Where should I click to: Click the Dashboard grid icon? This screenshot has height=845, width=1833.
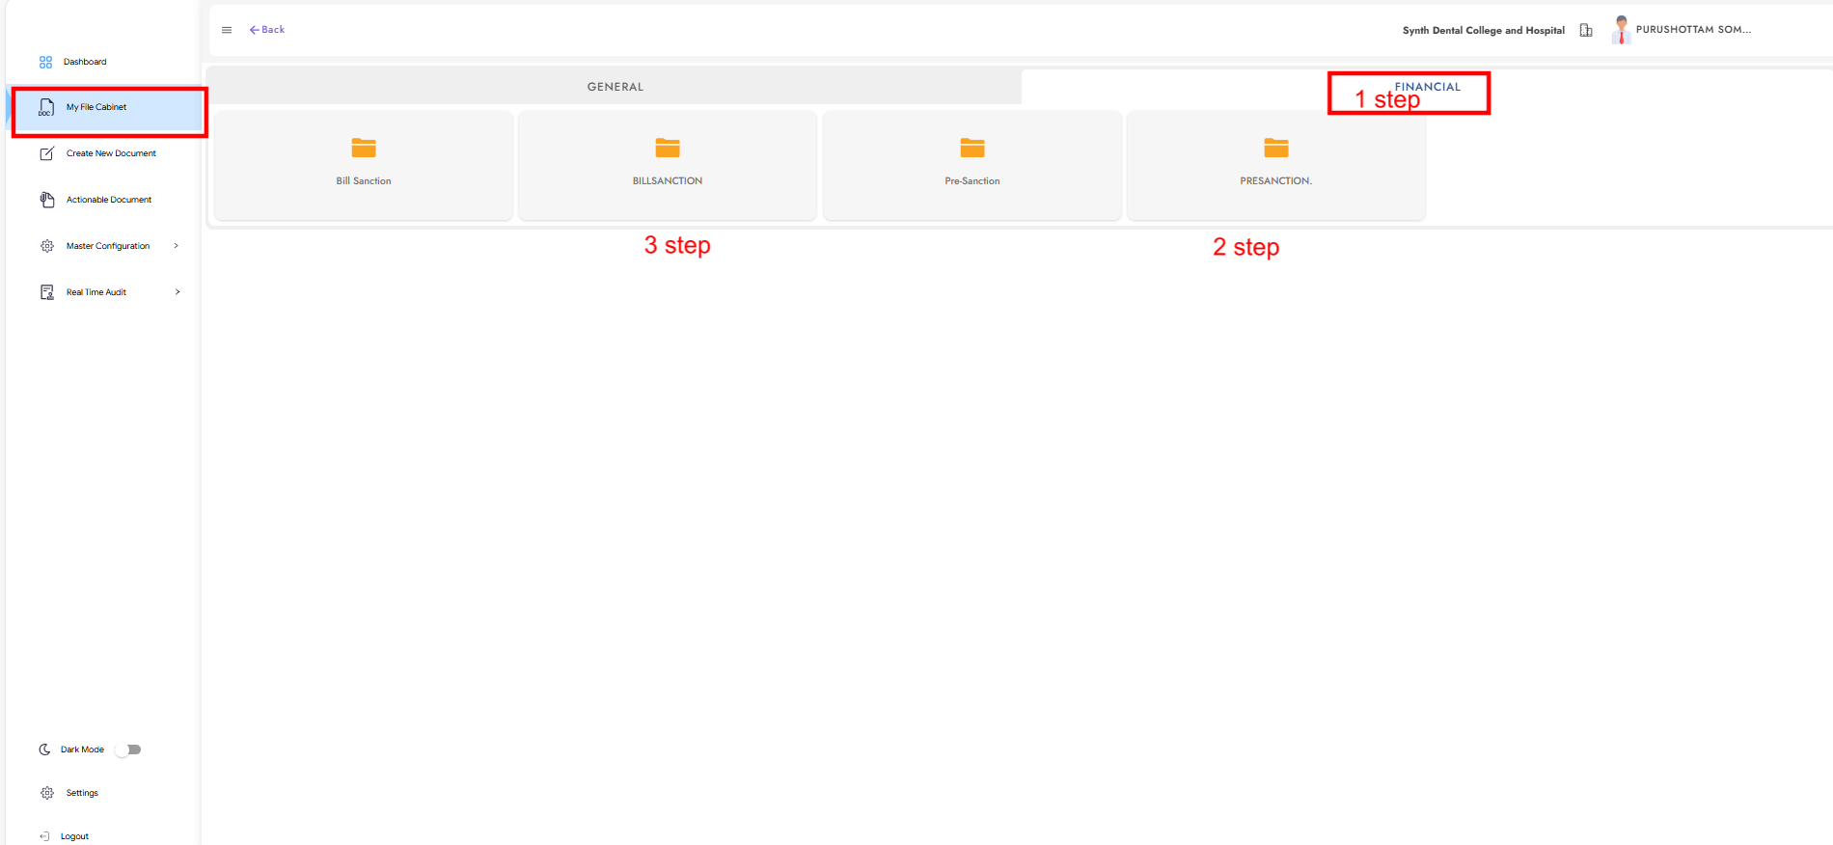[x=45, y=62]
